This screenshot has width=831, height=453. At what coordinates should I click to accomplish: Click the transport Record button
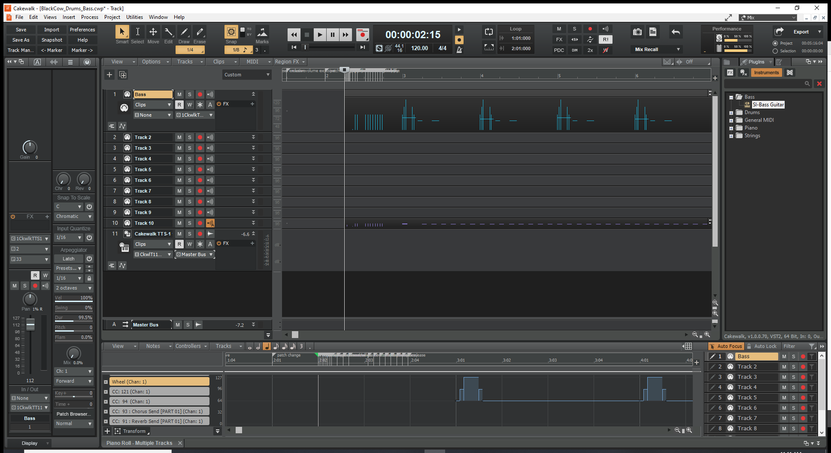[x=362, y=35]
